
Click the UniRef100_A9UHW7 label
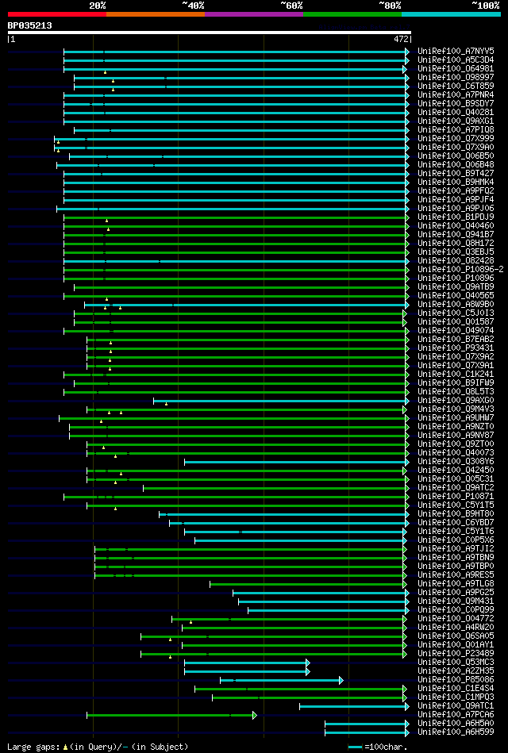(x=456, y=417)
